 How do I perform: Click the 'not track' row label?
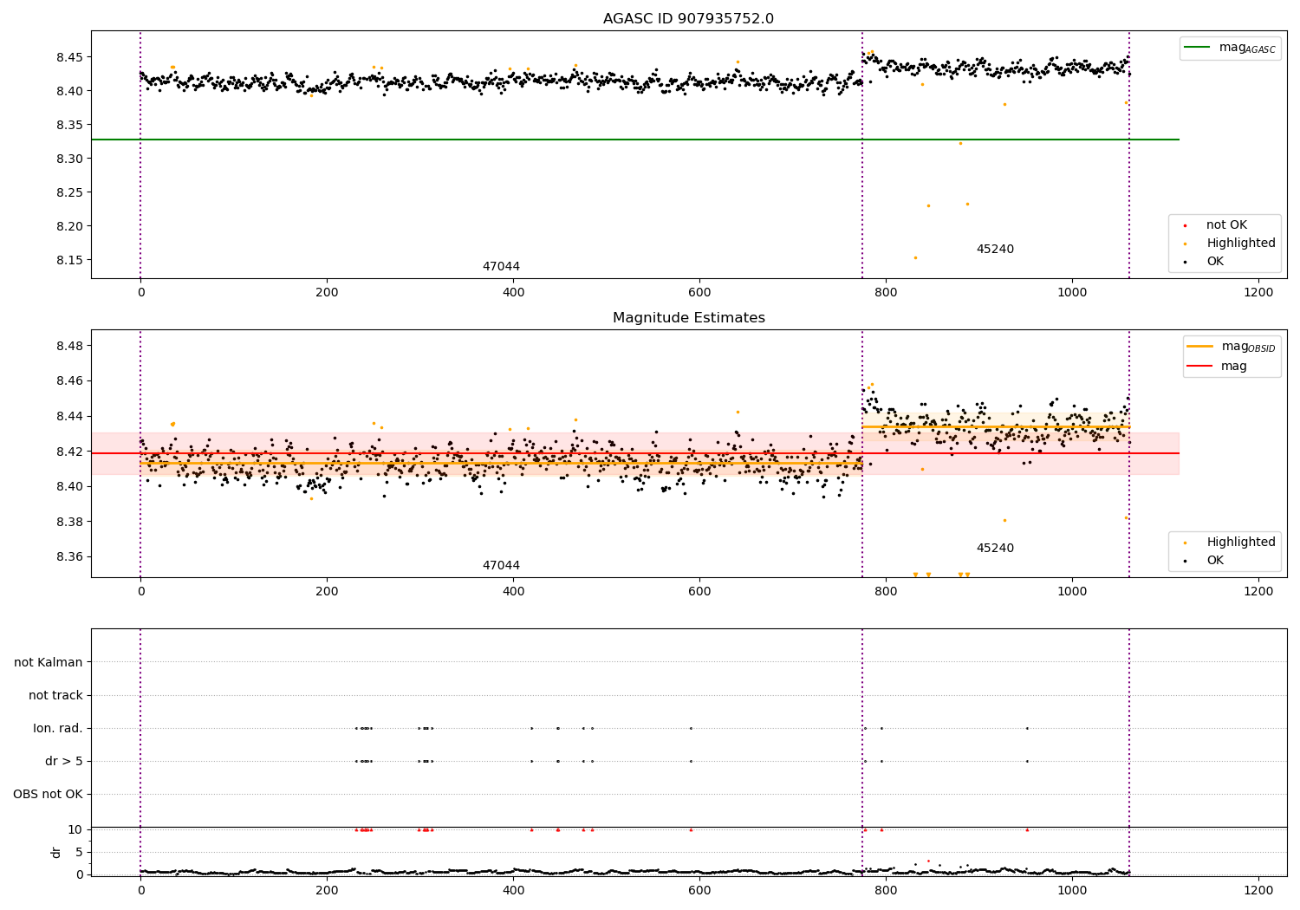click(x=55, y=695)
